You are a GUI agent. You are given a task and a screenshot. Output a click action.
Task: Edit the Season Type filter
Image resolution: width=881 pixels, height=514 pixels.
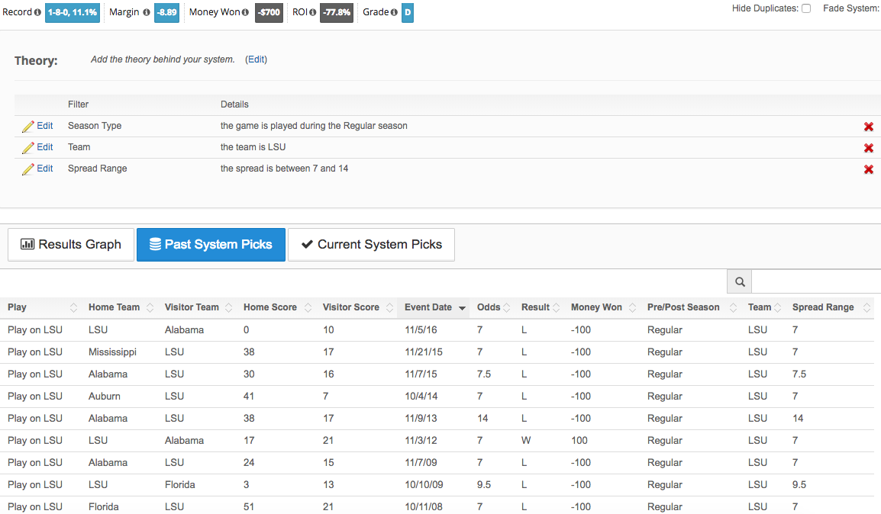(45, 126)
